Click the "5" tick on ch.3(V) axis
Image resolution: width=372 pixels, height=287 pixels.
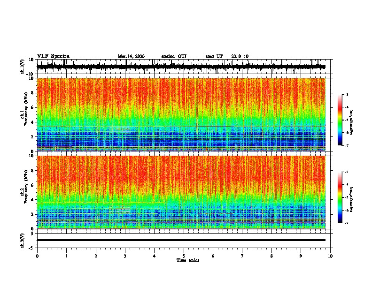[32, 234]
